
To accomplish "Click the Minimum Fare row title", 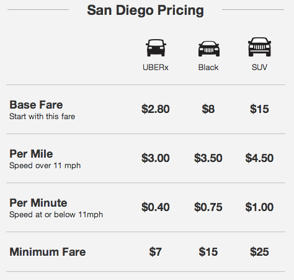I will 48,252.
